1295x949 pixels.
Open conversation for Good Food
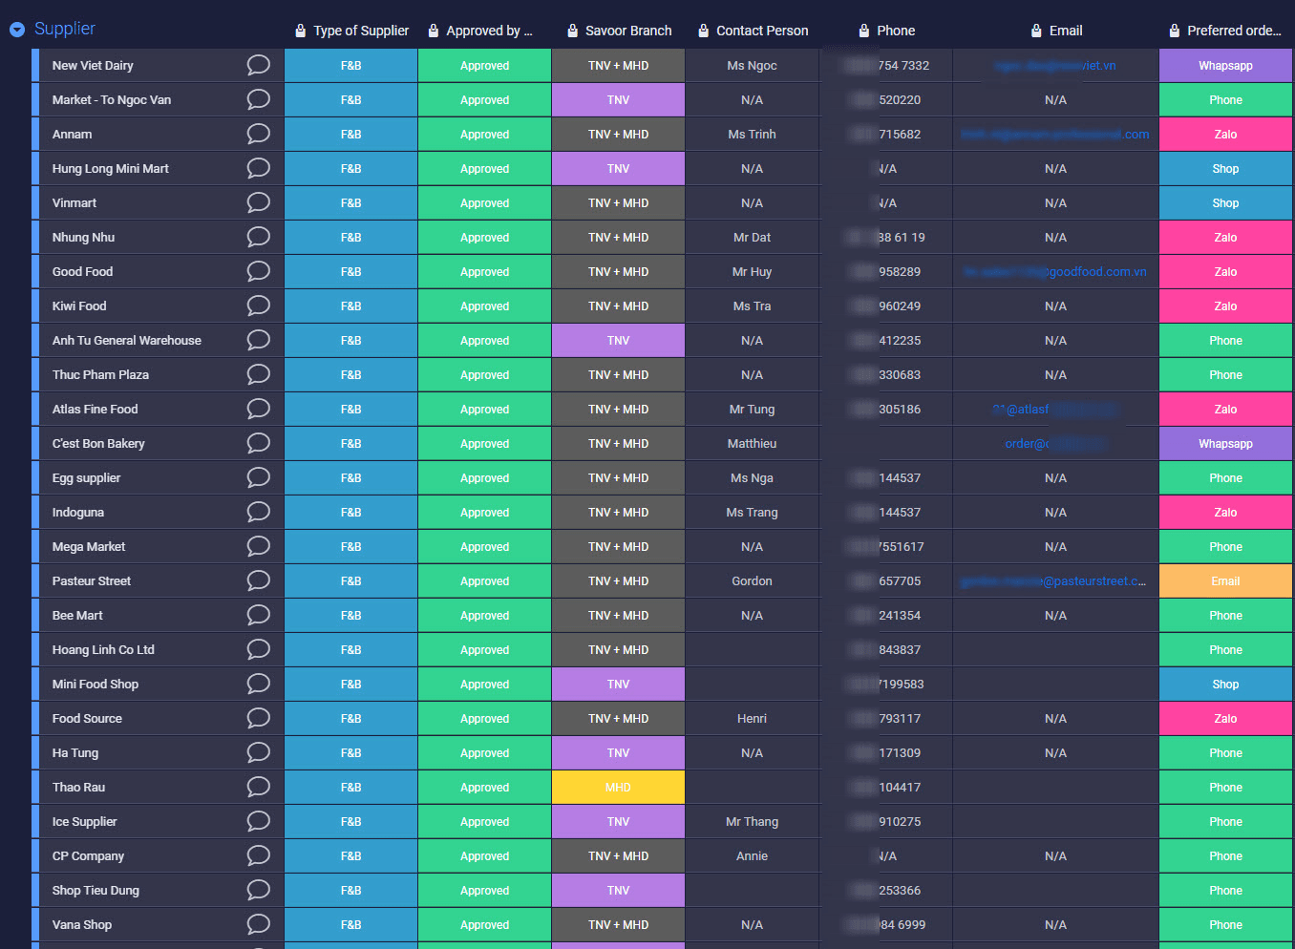point(259,271)
